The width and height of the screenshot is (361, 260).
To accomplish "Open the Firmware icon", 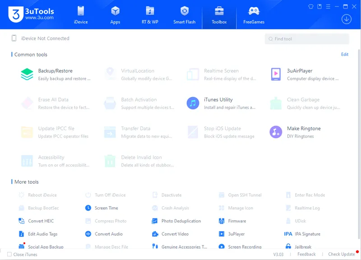I will [222, 221].
